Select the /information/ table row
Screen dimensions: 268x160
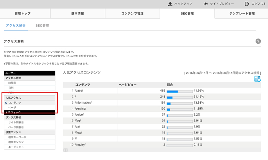click(134, 102)
